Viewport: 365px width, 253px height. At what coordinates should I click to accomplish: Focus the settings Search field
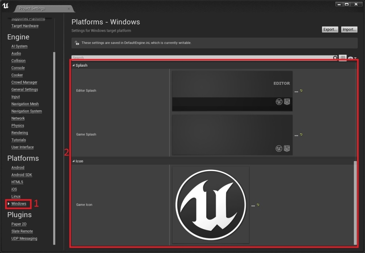click(202, 57)
